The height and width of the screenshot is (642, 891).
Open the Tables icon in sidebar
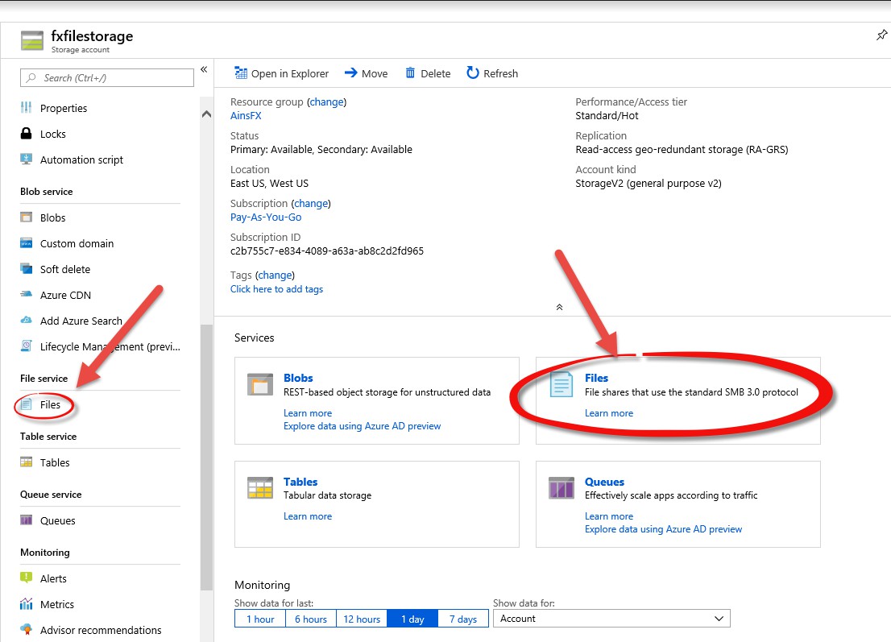26,462
